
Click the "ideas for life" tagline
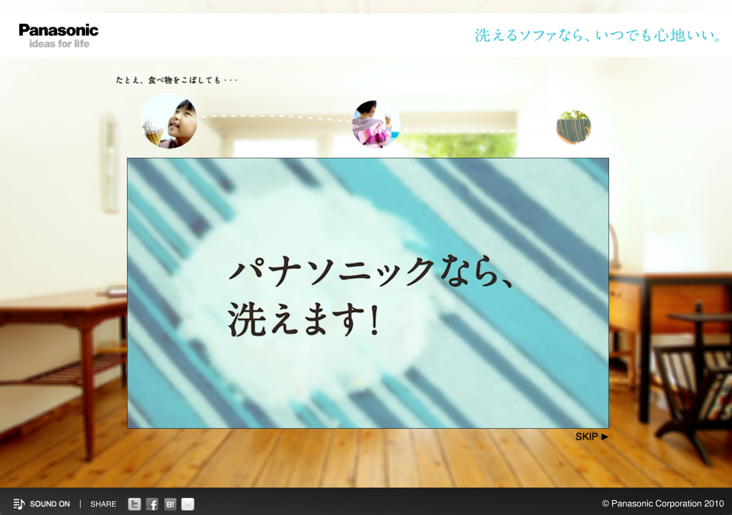pyautogui.click(x=59, y=44)
